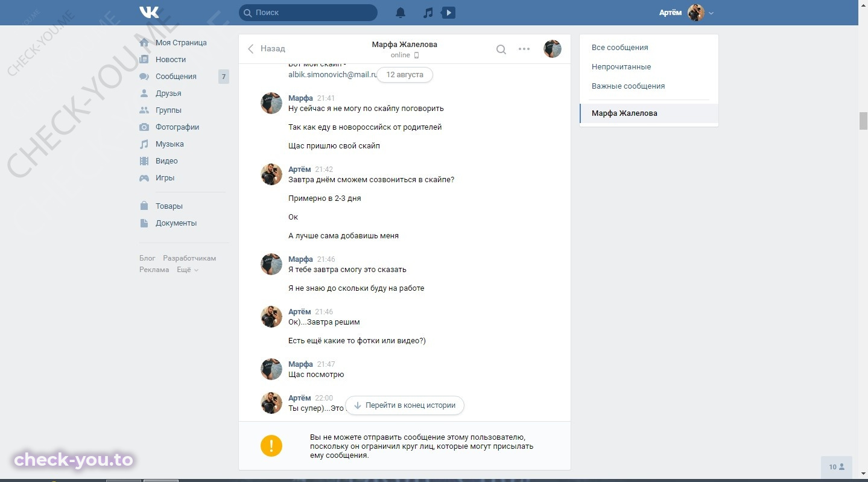Expand the Ещё footer dropdown

pyautogui.click(x=188, y=270)
